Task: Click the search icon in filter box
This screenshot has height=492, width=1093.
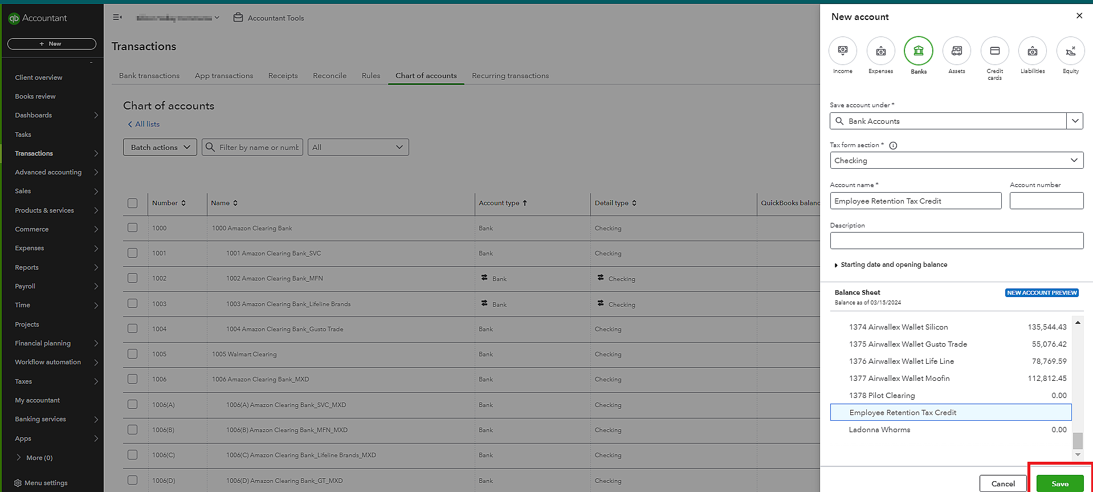Action: coord(210,147)
